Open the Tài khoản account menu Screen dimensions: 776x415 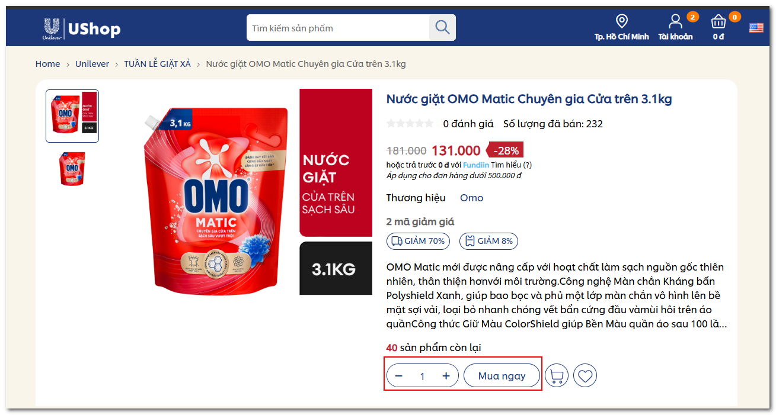pos(675,28)
